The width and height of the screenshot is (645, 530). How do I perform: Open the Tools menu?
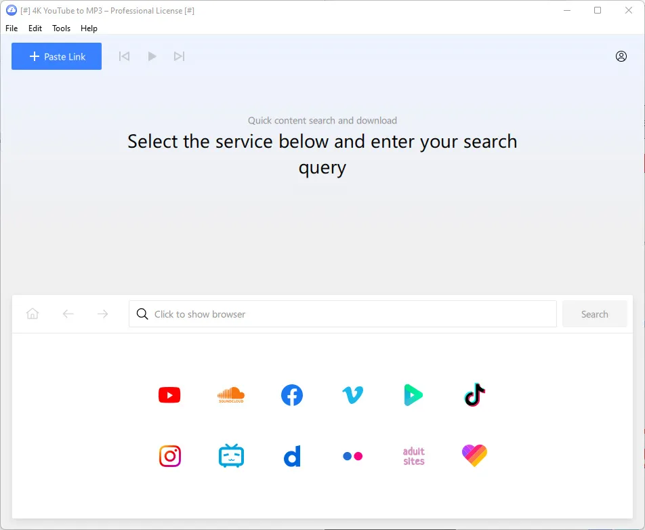pos(61,28)
